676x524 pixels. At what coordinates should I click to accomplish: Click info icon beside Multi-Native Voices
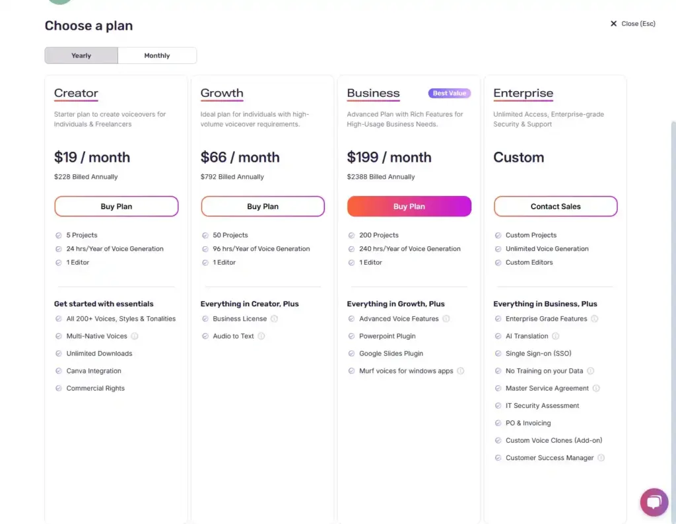coord(135,336)
